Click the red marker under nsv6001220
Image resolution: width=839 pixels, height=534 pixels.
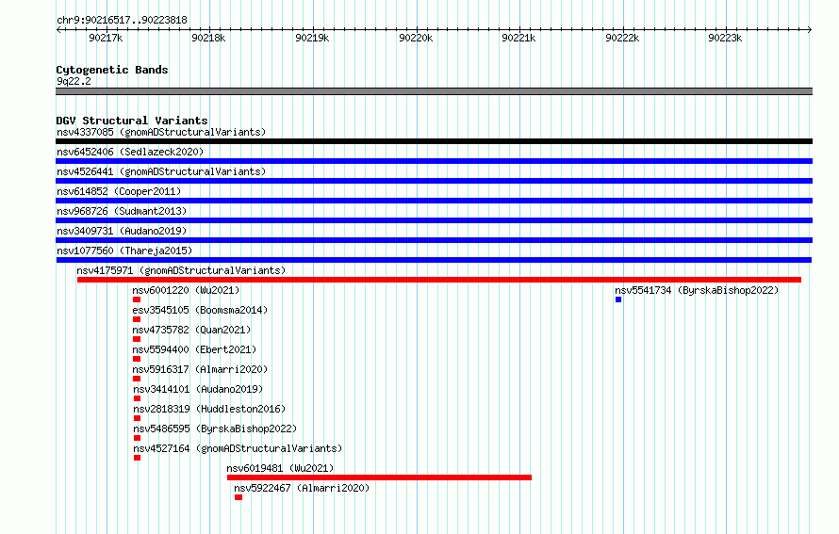pos(137,299)
